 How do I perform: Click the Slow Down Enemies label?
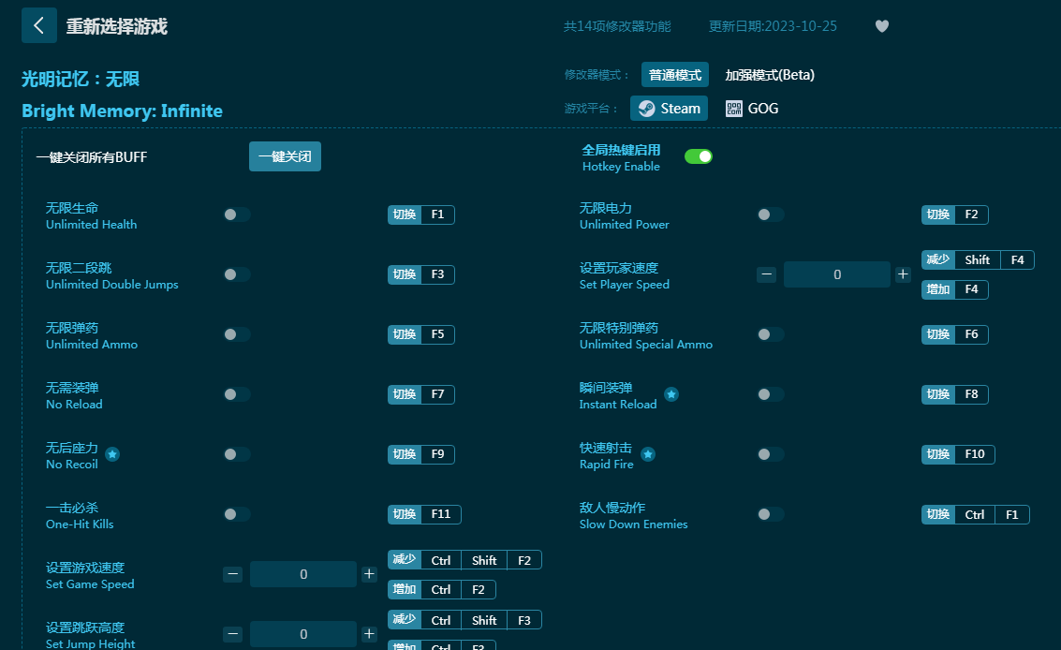point(633,524)
